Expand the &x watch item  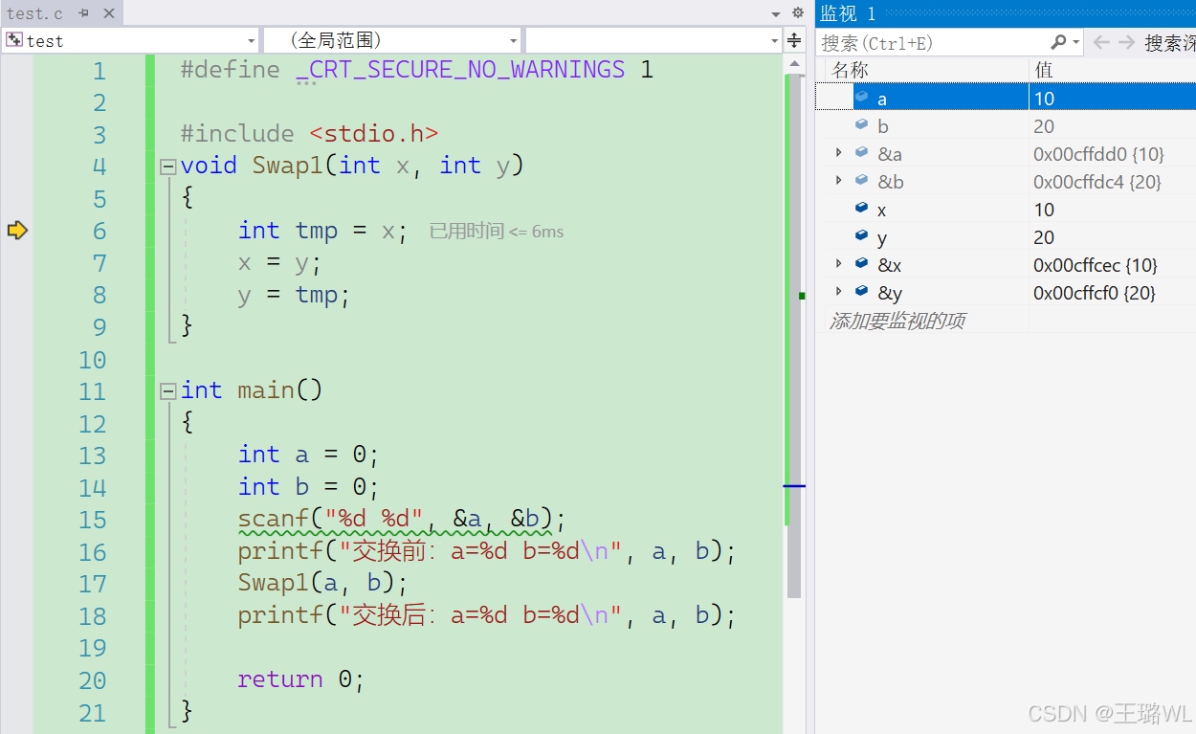(x=839, y=264)
